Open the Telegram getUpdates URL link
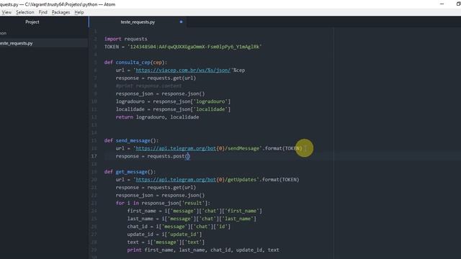 176,179
